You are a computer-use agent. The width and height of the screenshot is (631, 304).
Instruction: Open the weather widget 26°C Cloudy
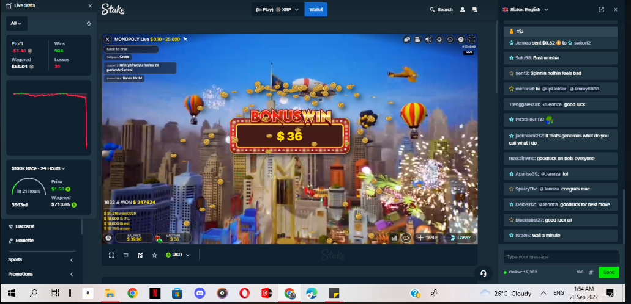click(505, 293)
